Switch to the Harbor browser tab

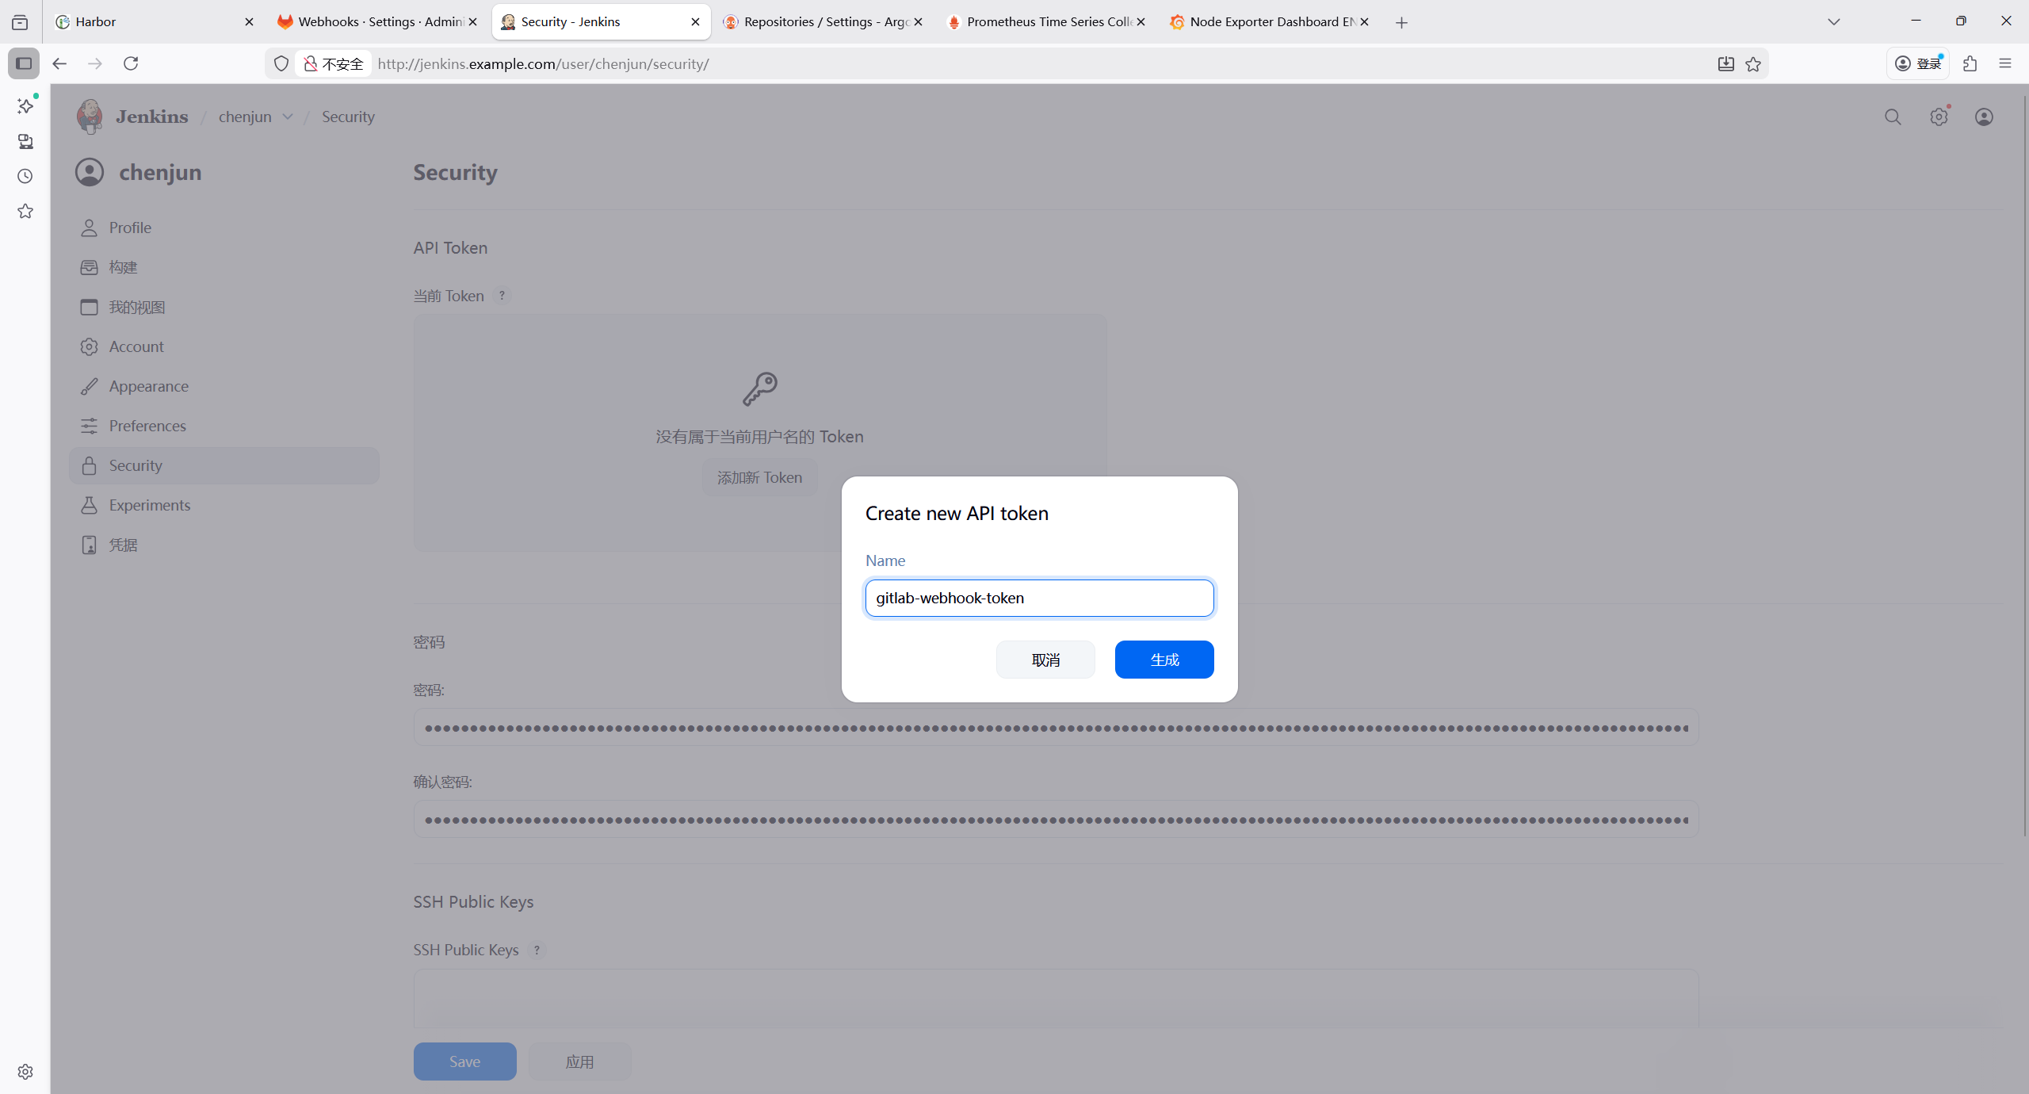coord(151,22)
